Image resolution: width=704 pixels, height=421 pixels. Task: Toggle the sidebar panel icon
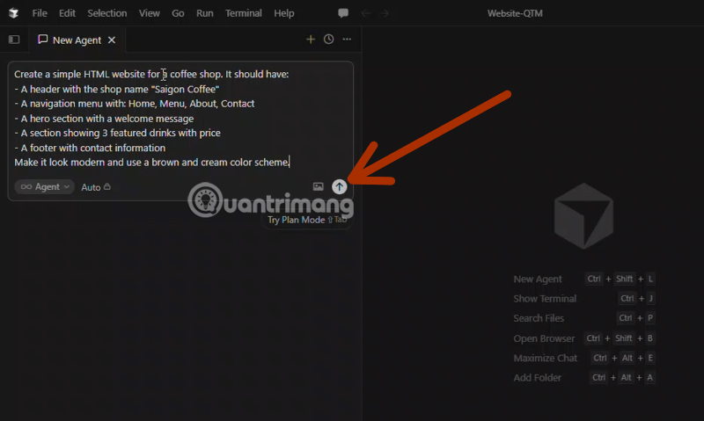point(14,40)
